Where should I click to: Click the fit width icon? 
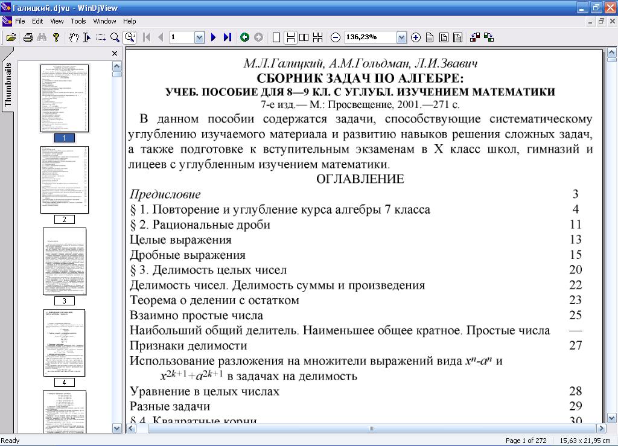(457, 37)
